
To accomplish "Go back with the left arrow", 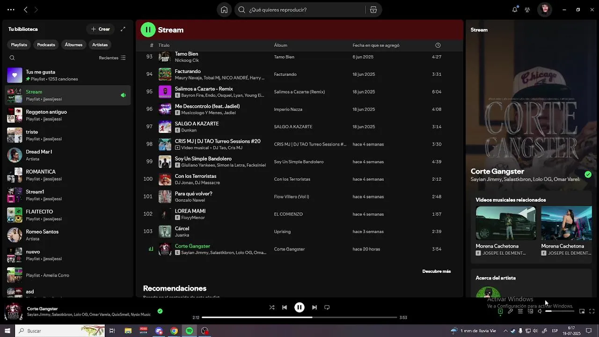I will point(26,9).
